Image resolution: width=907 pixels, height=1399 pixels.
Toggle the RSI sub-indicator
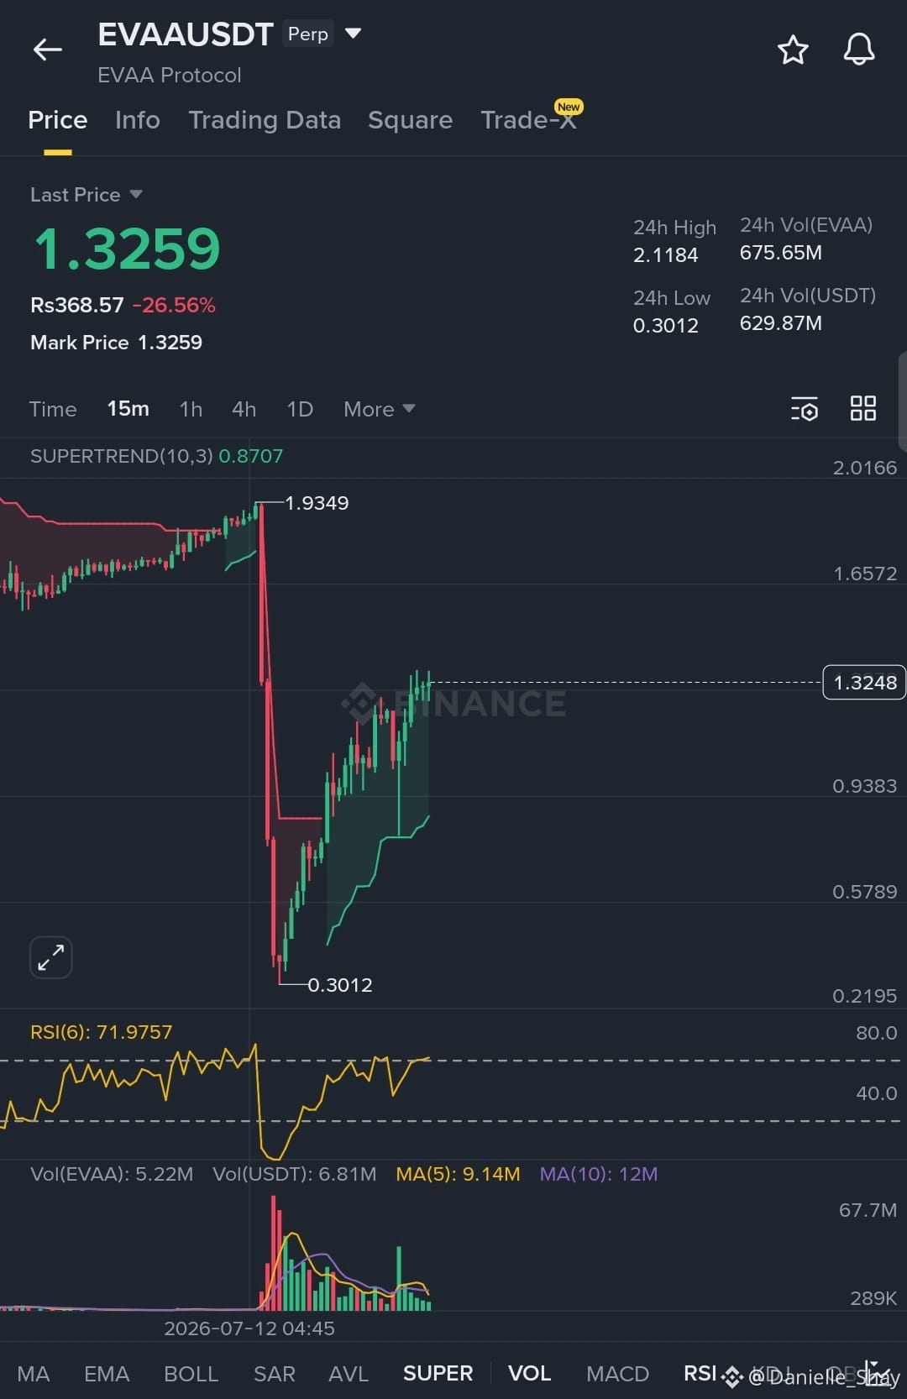[x=700, y=1374]
